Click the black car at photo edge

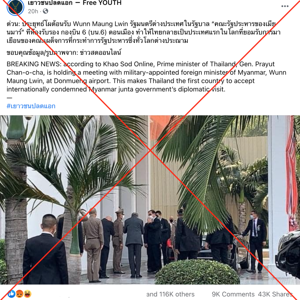(288, 254)
